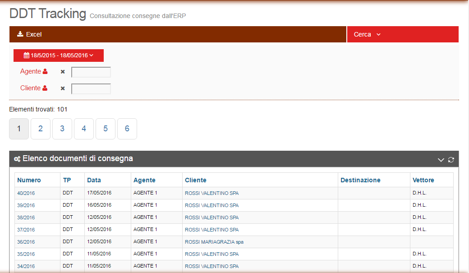Clear the Cliente filter with X icon
469x273 pixels.
[x=63, y=88]
